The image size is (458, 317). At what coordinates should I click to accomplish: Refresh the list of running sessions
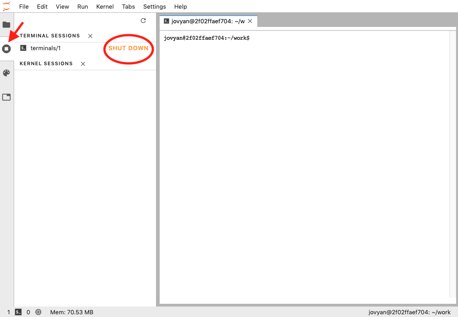coord(143,21)
